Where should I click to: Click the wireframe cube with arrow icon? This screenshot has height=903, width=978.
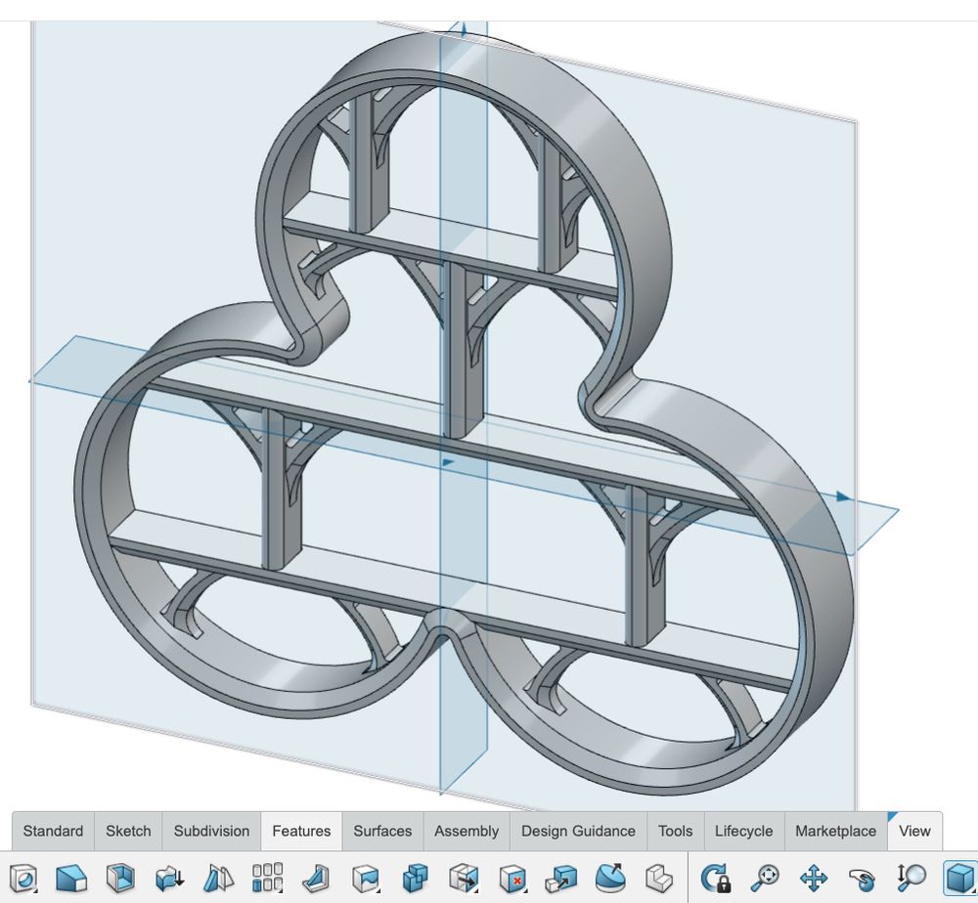464,878
